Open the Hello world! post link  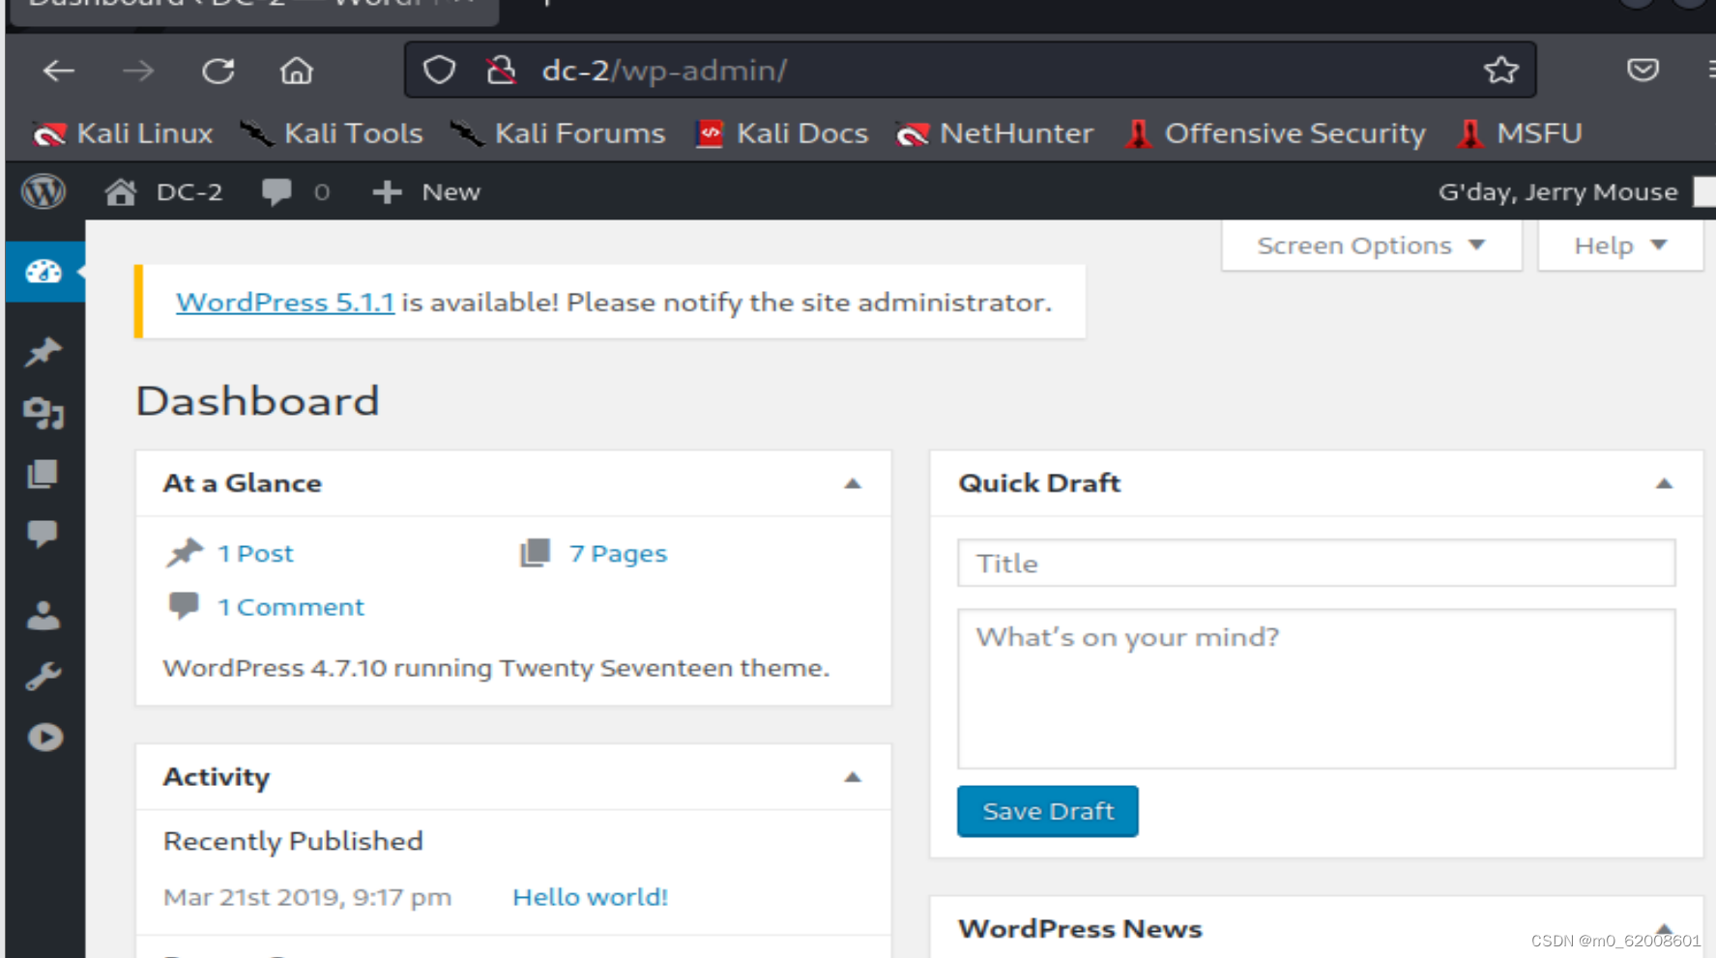(591, 897)
